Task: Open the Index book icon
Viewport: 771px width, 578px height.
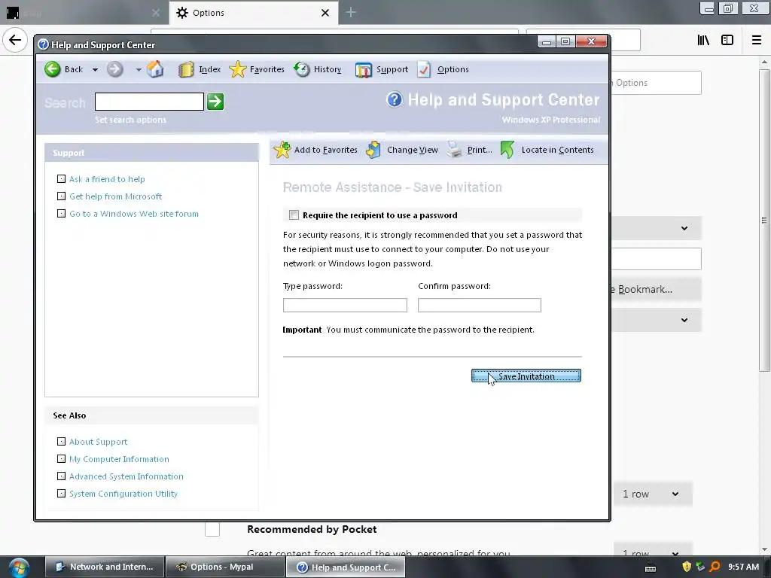Action: click(186, 70)
